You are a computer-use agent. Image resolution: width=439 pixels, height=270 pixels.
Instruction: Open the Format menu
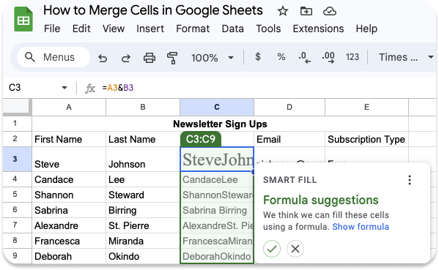(x=193, y=29)
